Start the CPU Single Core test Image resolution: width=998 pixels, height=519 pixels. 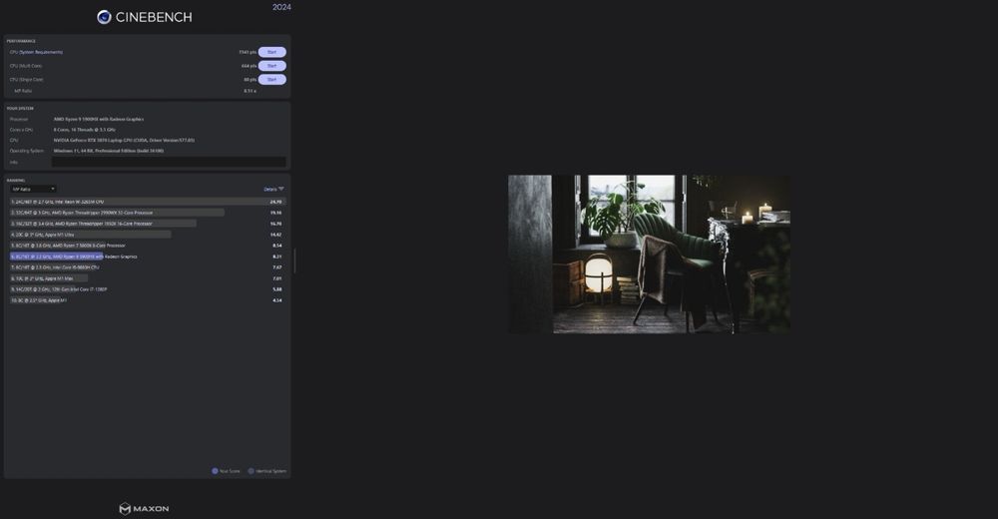(271, 80)
